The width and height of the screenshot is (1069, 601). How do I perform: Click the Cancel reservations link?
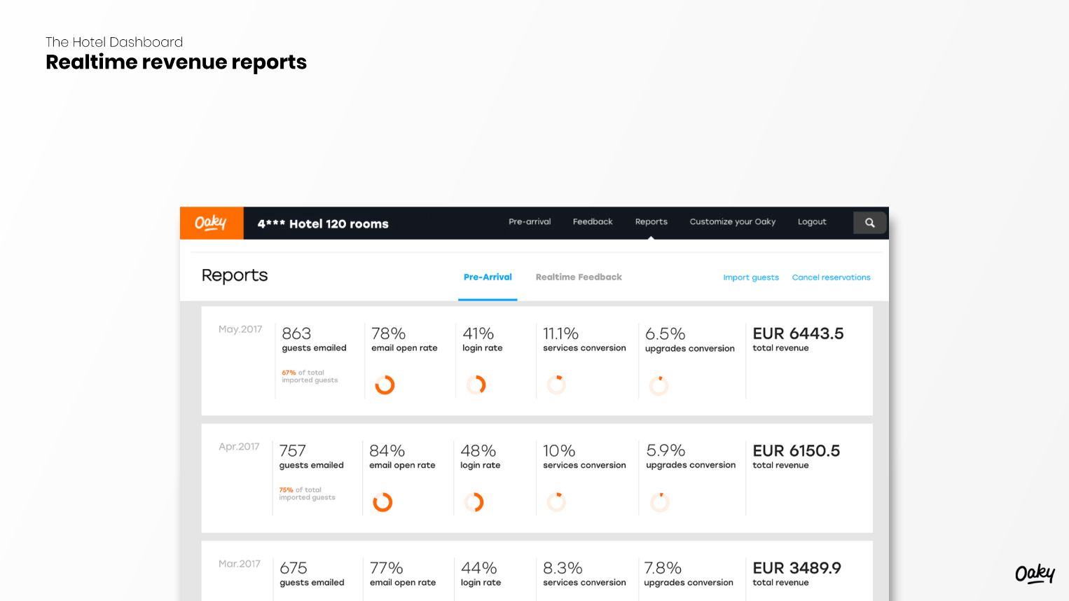coord(832,277)
